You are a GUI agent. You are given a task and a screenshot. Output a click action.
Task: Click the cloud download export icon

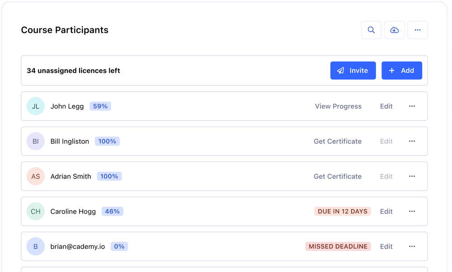tap(394, 30)
